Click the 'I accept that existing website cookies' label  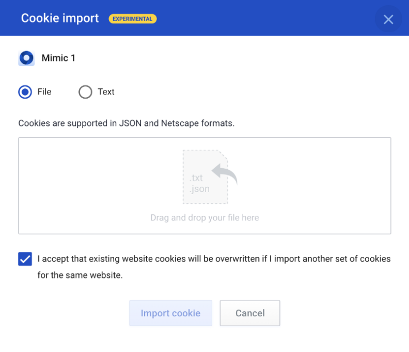214,259
